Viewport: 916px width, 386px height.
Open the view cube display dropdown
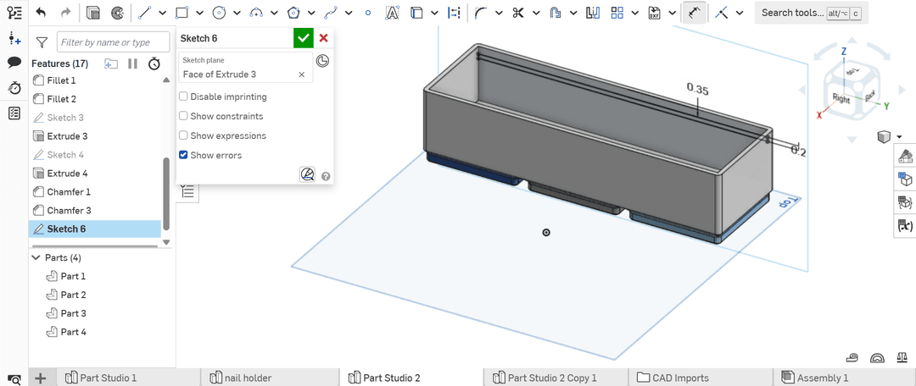[x=899, y=136]
